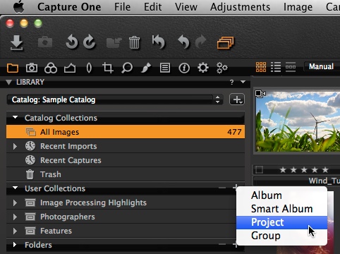Open the Adjustments clipboard tool tab

tap(165, 68)
